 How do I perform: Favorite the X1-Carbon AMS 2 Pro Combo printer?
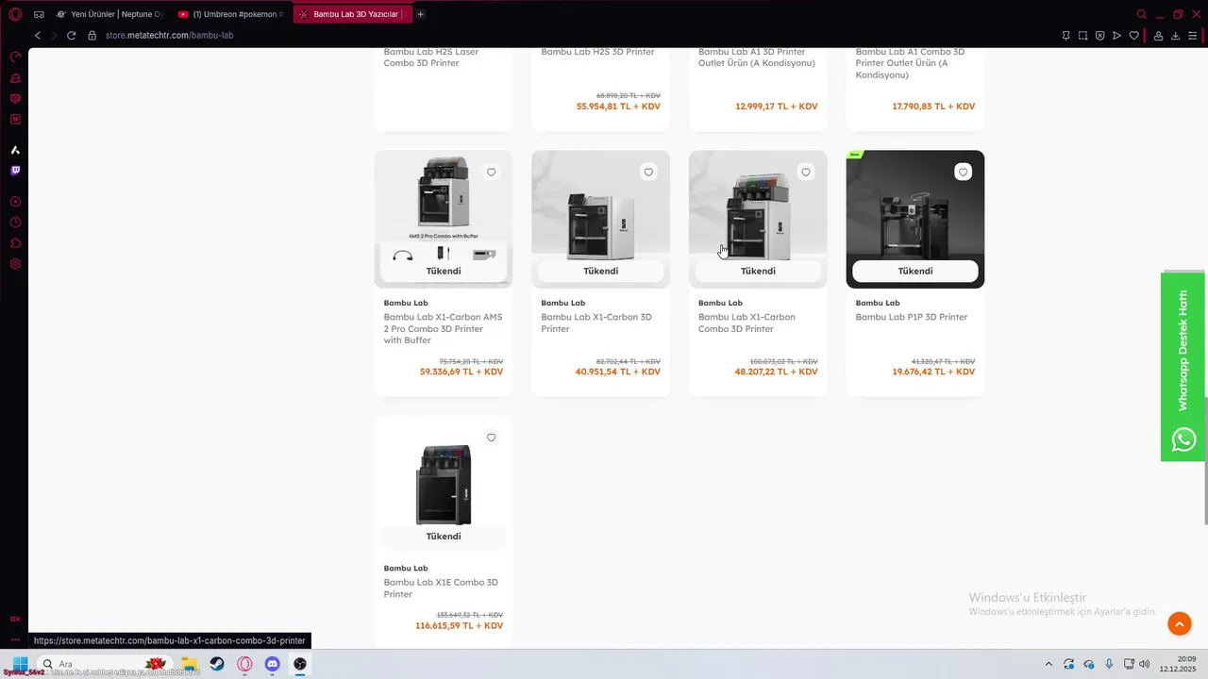(x=491, y=173)
